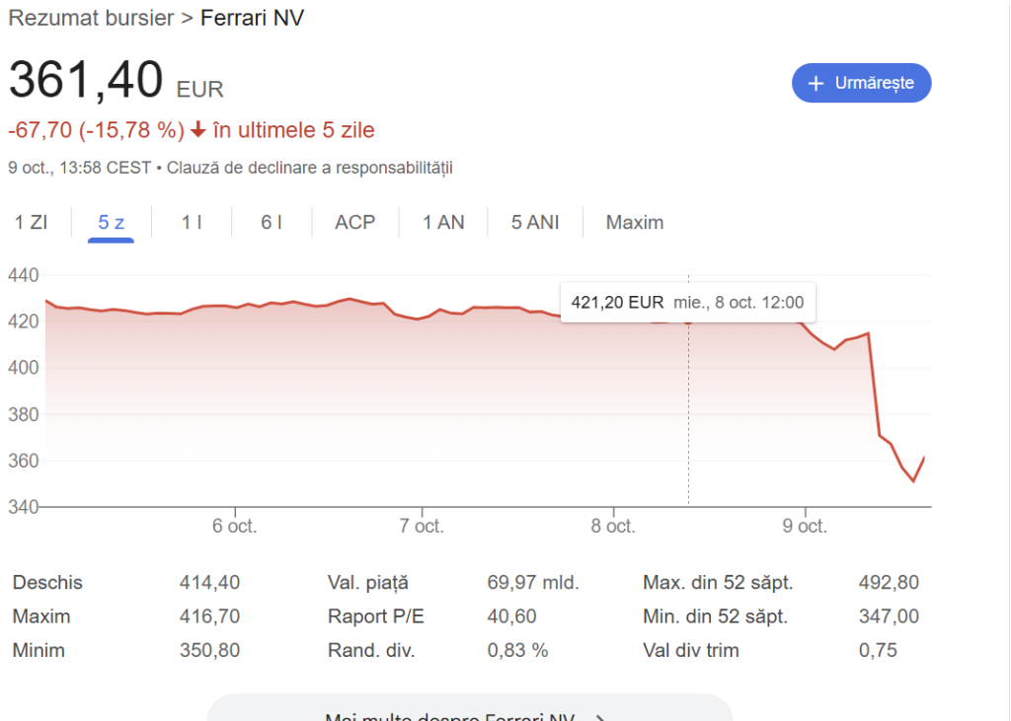Click the red down arrow price indicator
The width and height of the screenshot is (1011, 721).
[197, 131]
